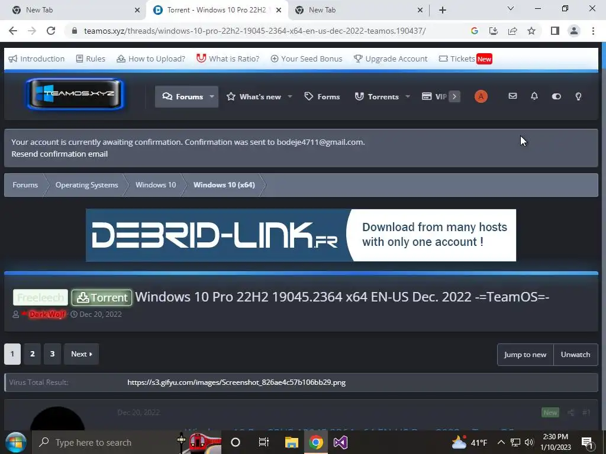Open the Debrid-Link banner advertisement
Image resolution: width=606 pixels, height=454 pixels.
[x=301, y=235]
